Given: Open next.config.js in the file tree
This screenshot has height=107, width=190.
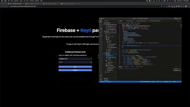Looking at the screenshot, I should [x=110, y=65].
